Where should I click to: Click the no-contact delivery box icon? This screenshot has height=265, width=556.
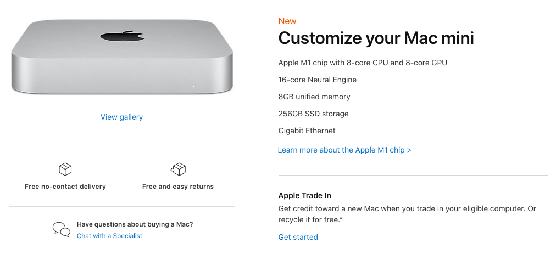(65, 169)
